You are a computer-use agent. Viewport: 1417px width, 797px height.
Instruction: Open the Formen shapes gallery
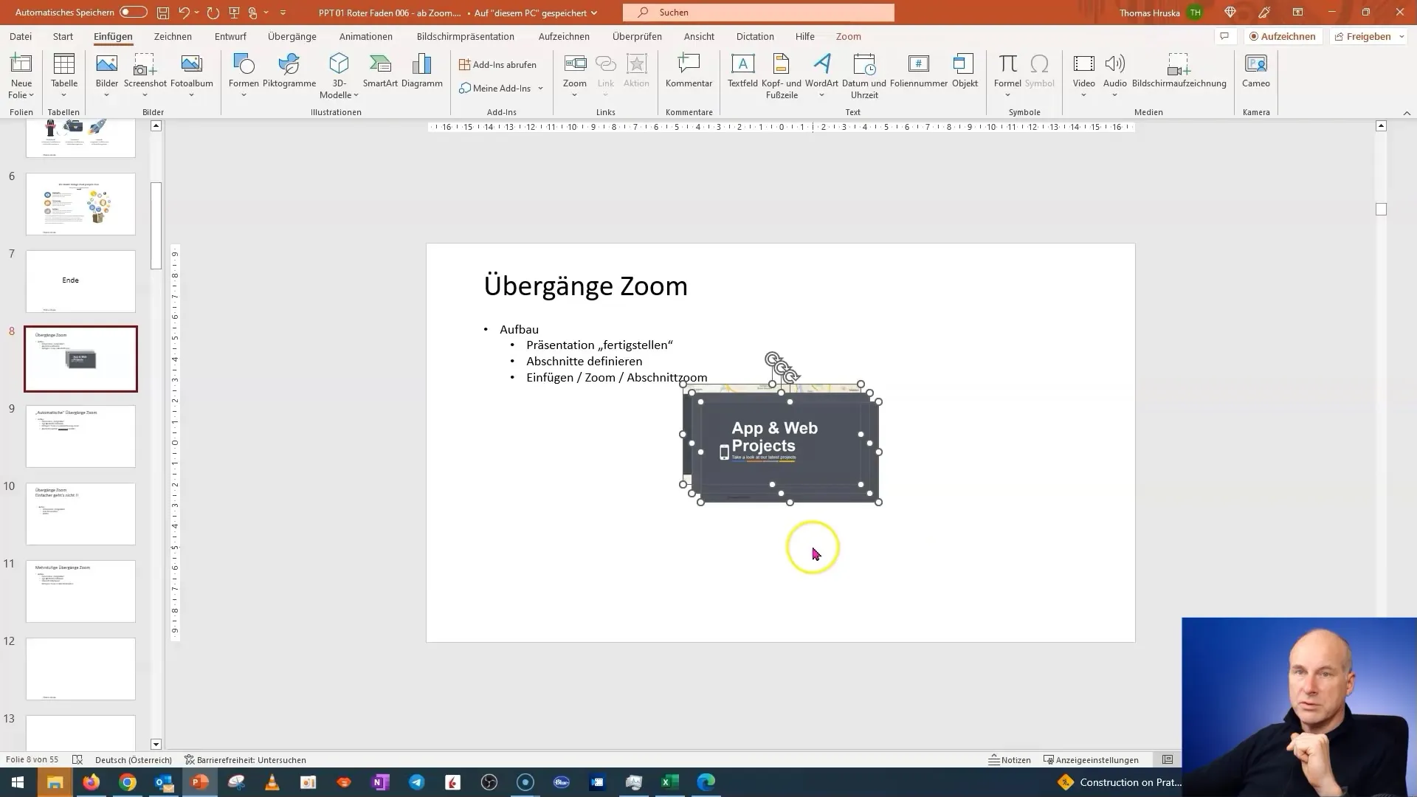[x=244, y=76]
